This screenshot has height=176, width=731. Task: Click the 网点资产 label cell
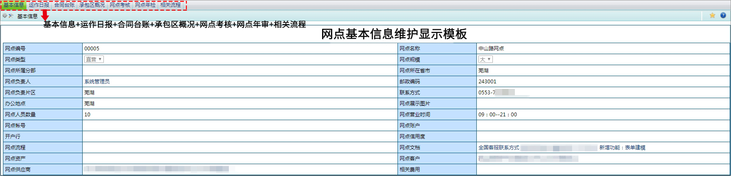point(43,159)
